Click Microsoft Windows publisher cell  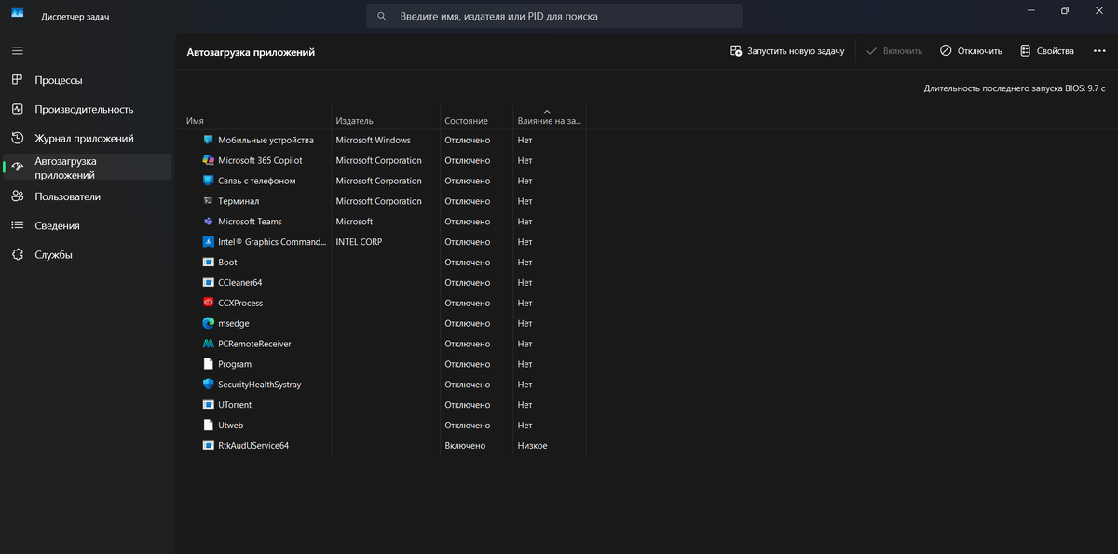click(373, 140)
